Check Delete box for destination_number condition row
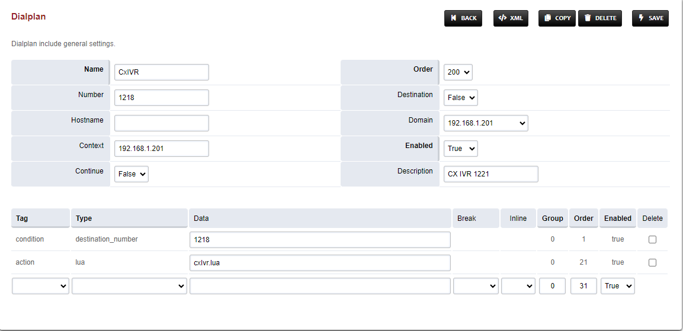 pos(652,240)
